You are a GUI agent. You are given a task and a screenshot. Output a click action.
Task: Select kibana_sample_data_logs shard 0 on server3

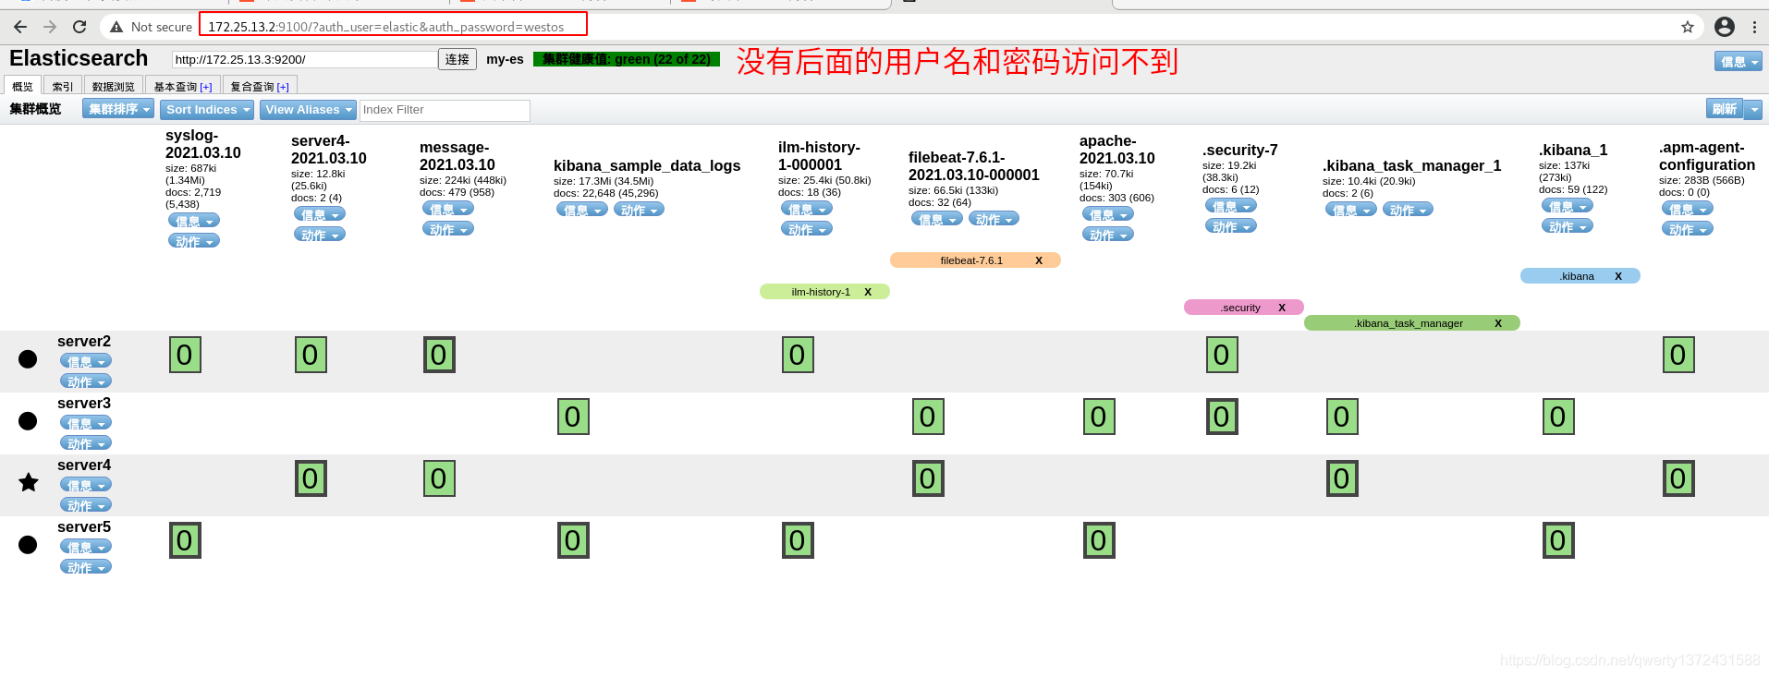[573, 417]
